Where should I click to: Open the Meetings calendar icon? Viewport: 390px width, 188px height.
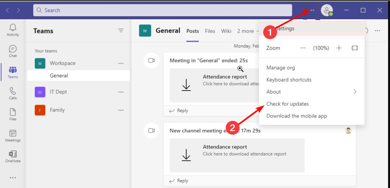point(13,136)
